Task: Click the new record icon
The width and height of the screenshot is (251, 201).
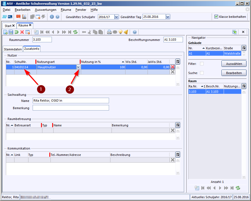Action: [5, 32]
